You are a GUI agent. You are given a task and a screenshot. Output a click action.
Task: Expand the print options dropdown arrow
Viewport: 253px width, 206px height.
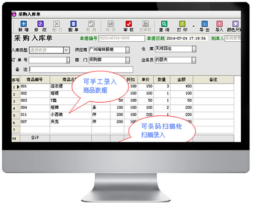click(x=194, y=26)
